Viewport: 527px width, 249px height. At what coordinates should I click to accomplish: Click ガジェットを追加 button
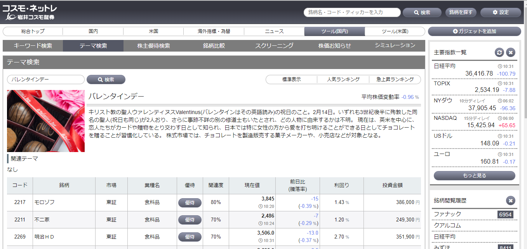pyautogui.click(x=475, y=31)
